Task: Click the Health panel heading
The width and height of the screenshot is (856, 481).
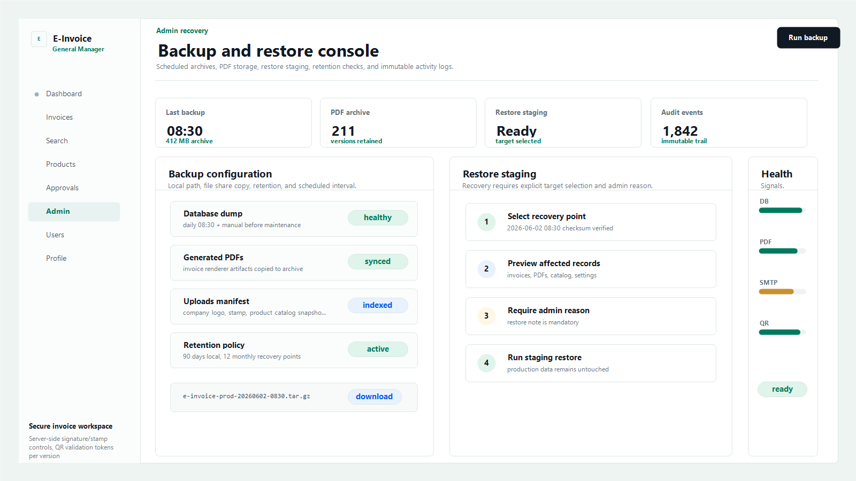Action: click(777, 174)
